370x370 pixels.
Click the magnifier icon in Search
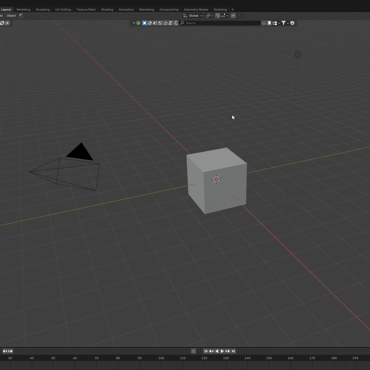pos(182,23)
